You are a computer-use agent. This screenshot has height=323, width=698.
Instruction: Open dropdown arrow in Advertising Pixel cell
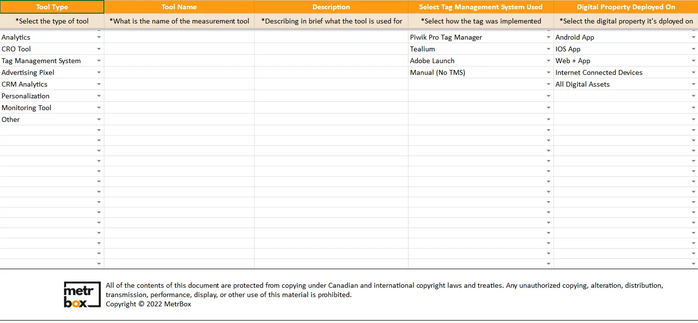click(99, 72)
